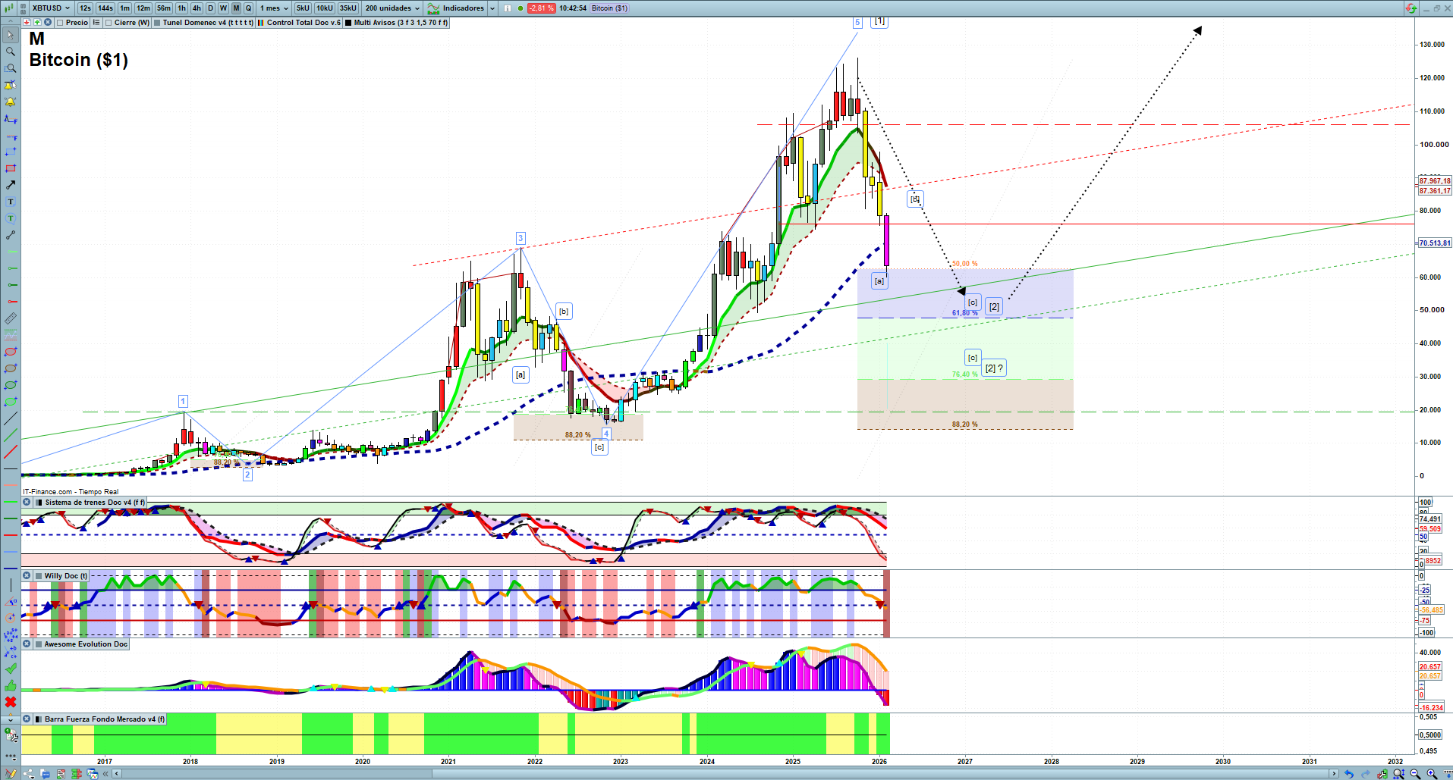
Task: Click the 10kU units button
Action: (x=325, y=8)
